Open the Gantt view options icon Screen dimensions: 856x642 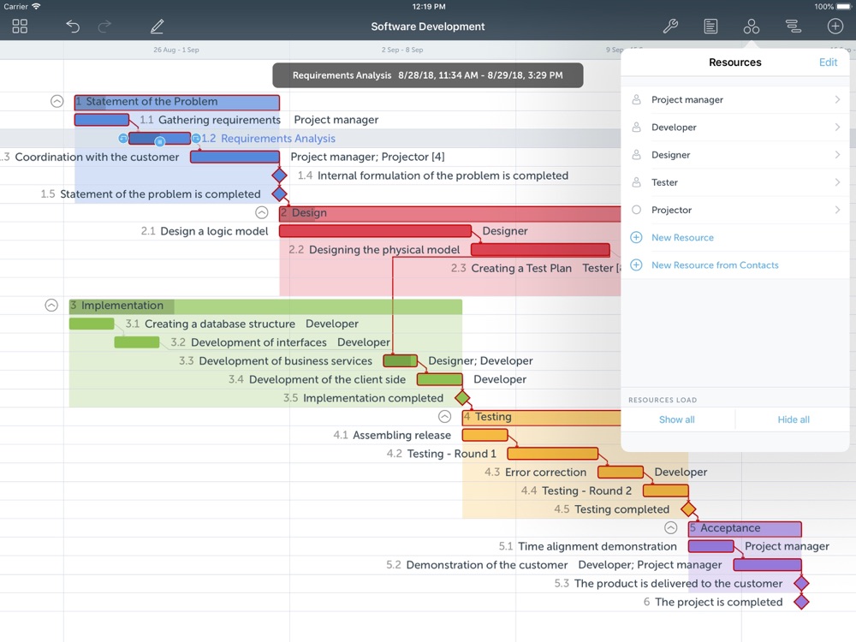tap(793, 27)
